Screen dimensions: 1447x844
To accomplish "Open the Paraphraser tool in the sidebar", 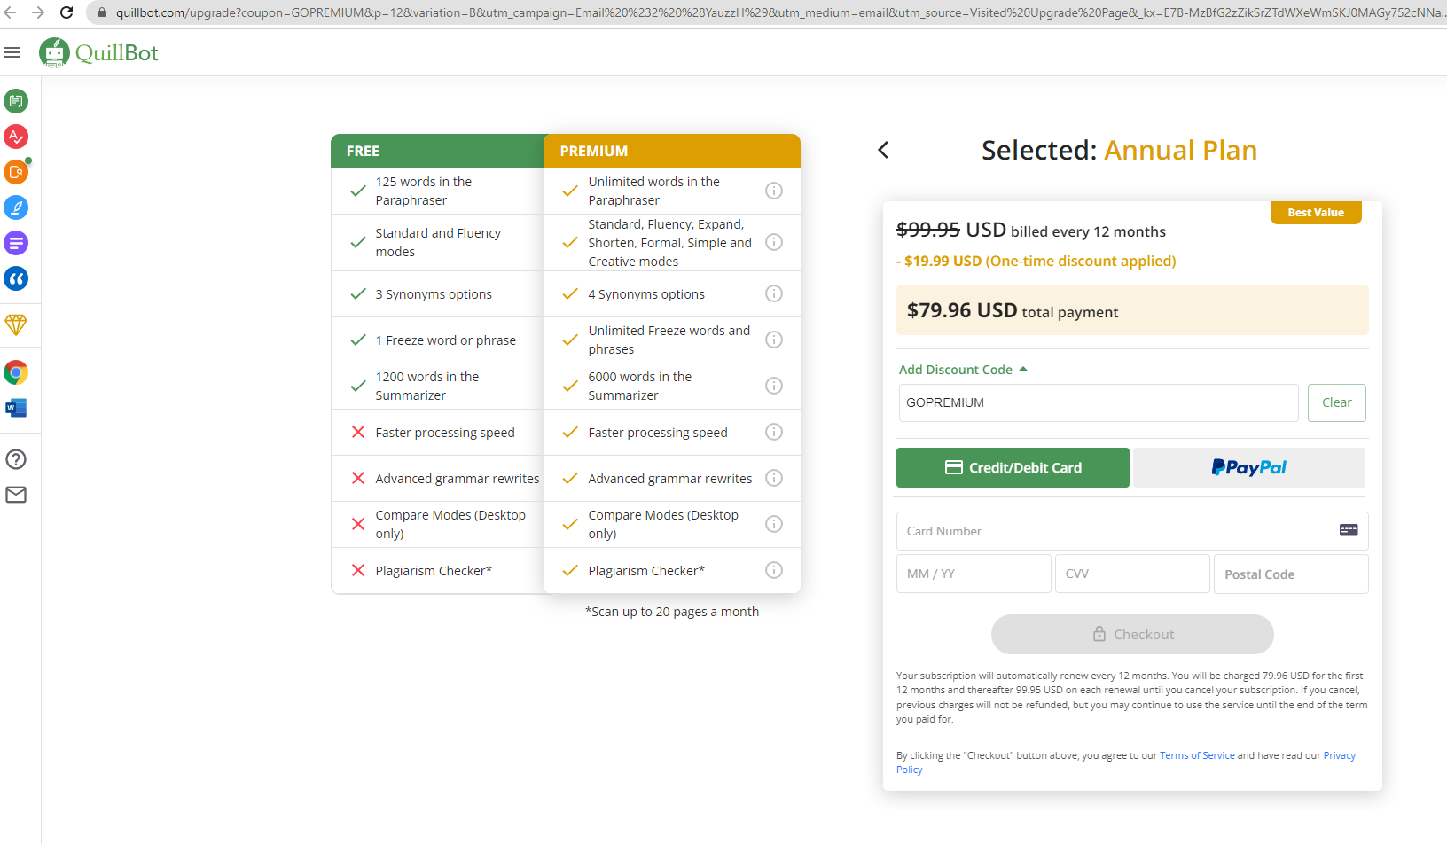I will (16, 101).
